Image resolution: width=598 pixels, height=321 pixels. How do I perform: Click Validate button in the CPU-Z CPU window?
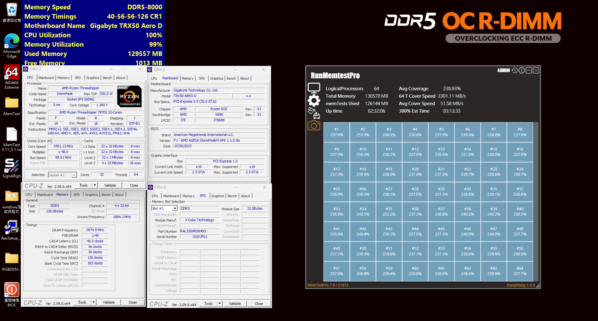click(110, 185)
